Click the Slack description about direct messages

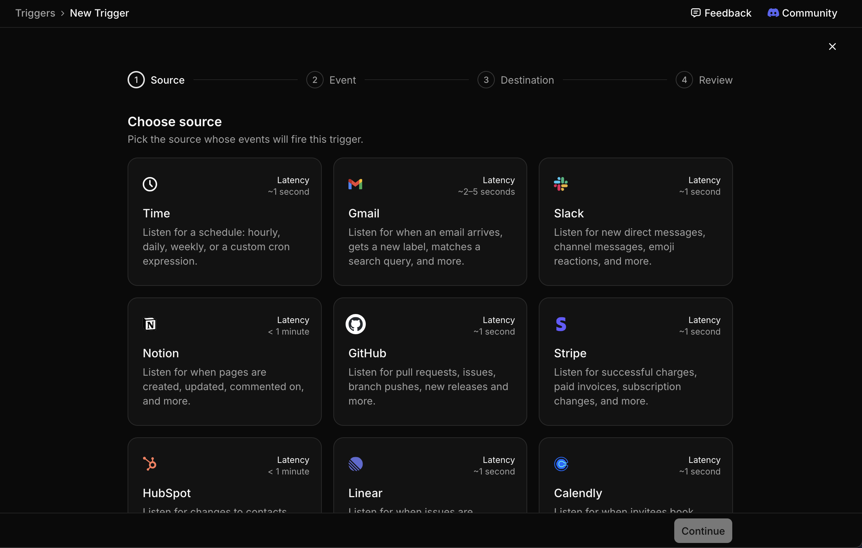pyautogui.click(x=630, y=247)
